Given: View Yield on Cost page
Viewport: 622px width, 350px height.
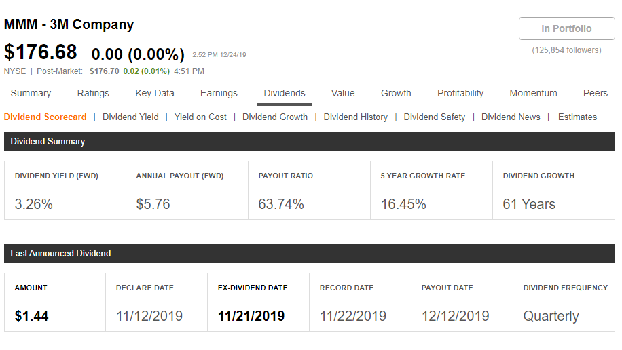Looking at the screenshot, I should coord(200,117).
